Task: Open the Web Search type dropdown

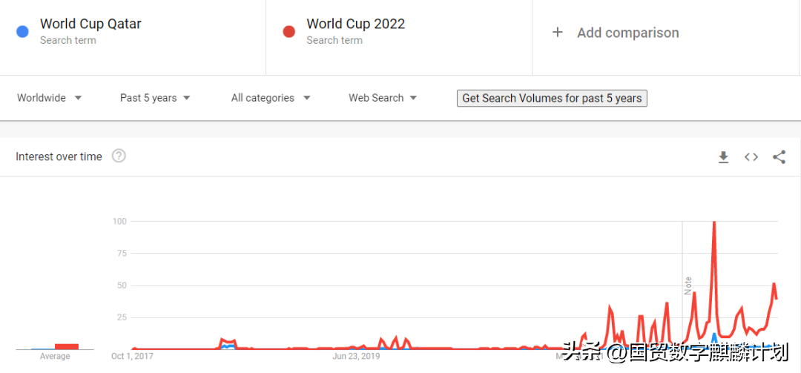Action: point(383,98)
